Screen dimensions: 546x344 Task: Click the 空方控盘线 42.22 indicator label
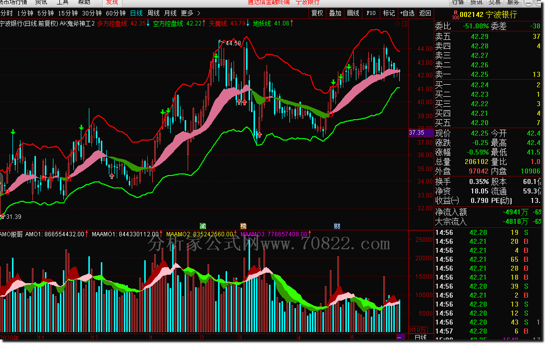click(179, 23)
